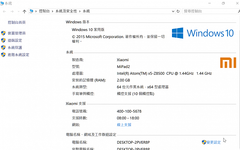This screenshot has height=150, width=240.
Task: Click shield icon beside 裝置管理員
Action: pos(3,33)
